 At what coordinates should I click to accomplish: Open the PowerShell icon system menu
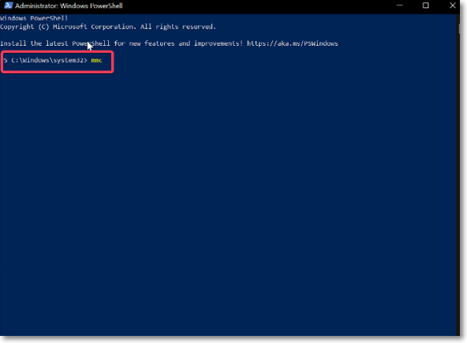8,6
